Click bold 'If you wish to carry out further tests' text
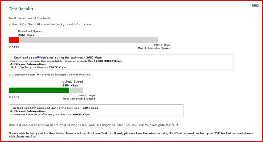 (x=131, y=135)
